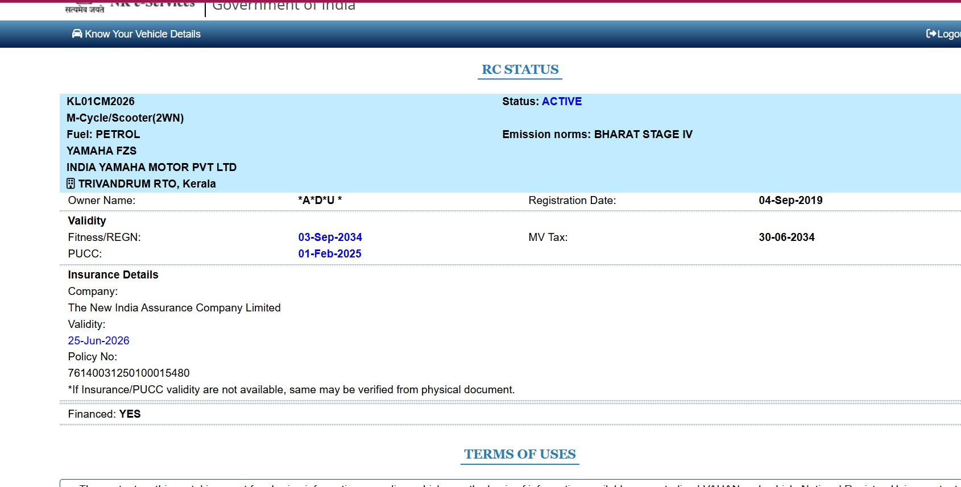The width and height of the screenshot is (961, 487).
Task: Click the Insurance Details heading
Action: click(x=113, y=274)
